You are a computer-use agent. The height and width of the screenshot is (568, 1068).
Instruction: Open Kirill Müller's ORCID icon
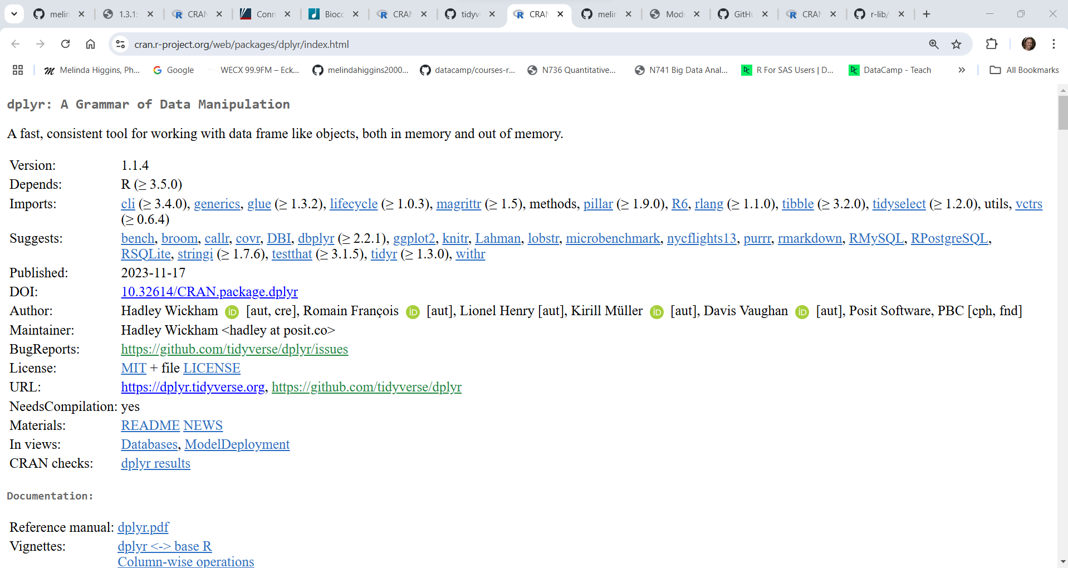(x=657, y=312)
